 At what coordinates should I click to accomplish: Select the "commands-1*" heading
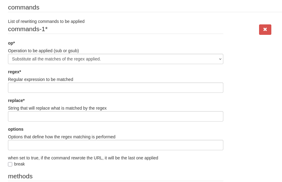(28, 29)
